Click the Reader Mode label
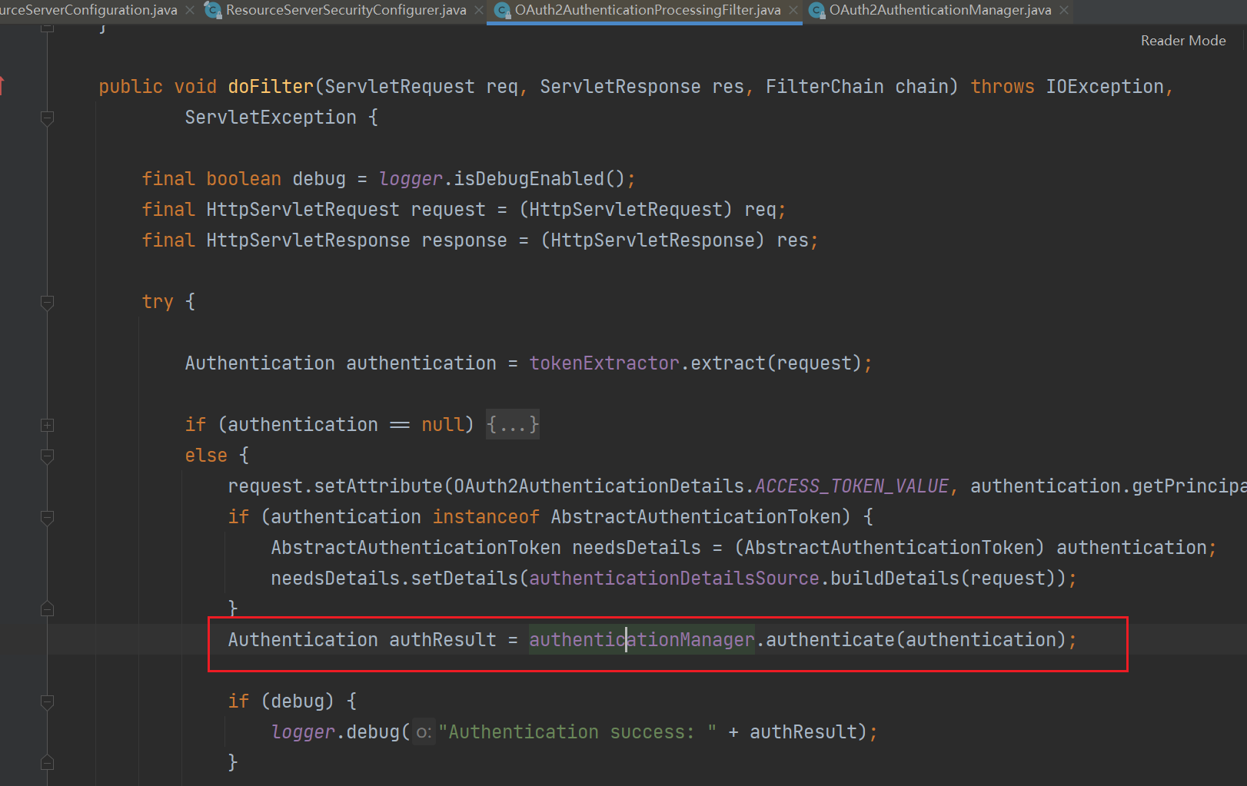The image size is (1247, 786). pos(1182,41)
